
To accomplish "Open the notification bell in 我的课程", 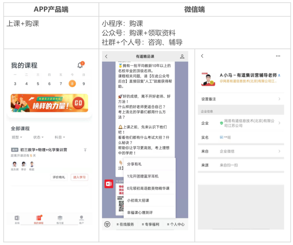I will [x=80, y=65].
